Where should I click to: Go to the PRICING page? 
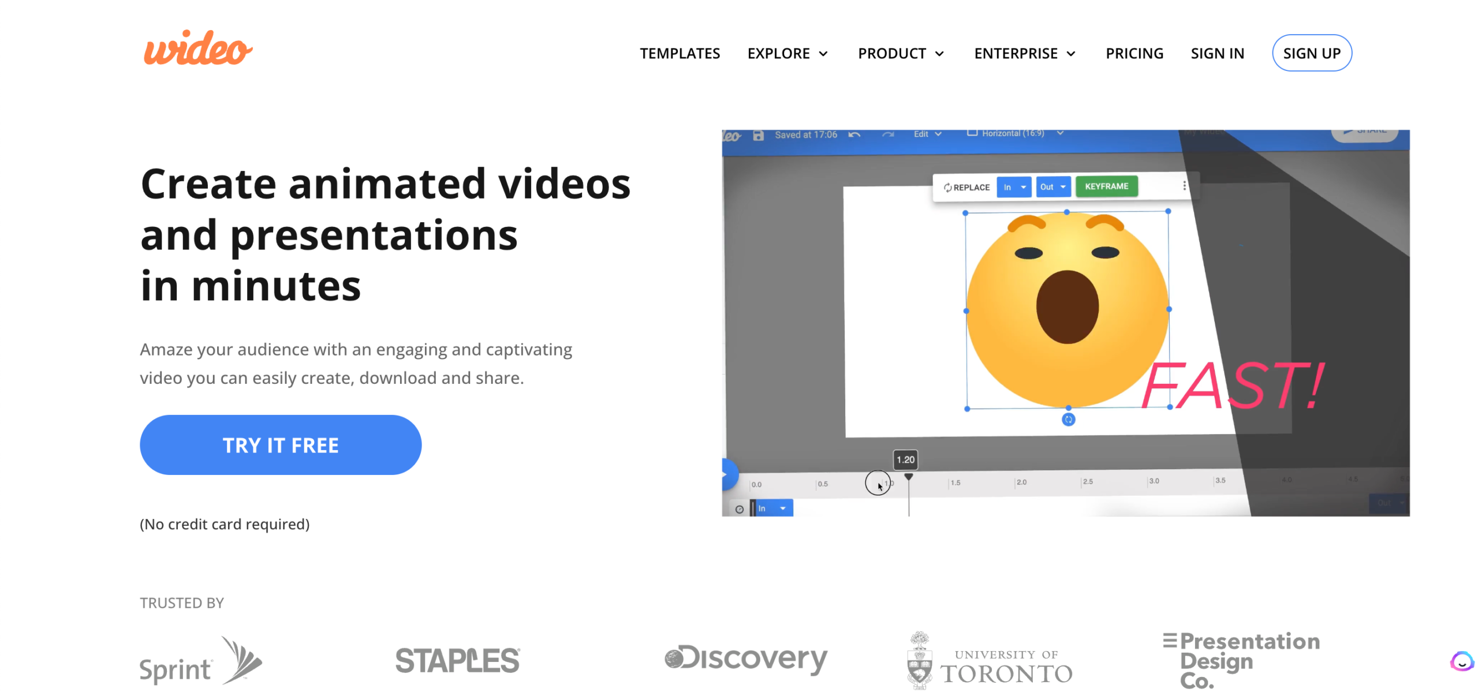tap(1134, 53)
